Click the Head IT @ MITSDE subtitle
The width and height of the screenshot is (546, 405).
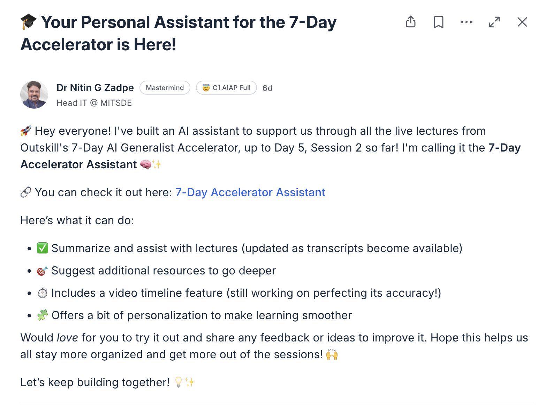tap(94, 103)
